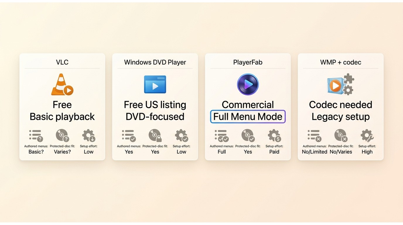This screenshot has height=225, width=403.
Task: Click VLC 'Basic?' authored menus value
Action: point(36,152)
